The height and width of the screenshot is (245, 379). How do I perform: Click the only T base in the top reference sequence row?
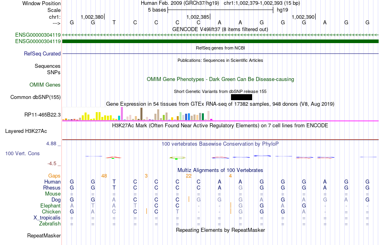tap(114, 22)
